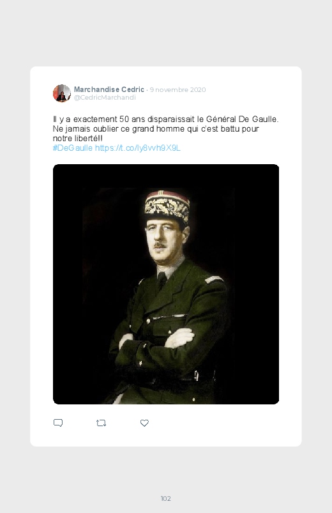Click the reply speech bubble icon
The width and height of the screenshot is (332, 513).
[x=58, y=423]
